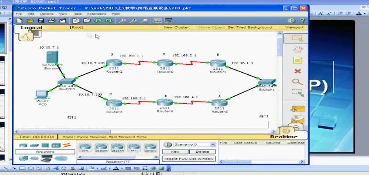Select the Custom Made Devices category icon
The image size is (369, 175).
pyautogui.click(x=47, y=159)
